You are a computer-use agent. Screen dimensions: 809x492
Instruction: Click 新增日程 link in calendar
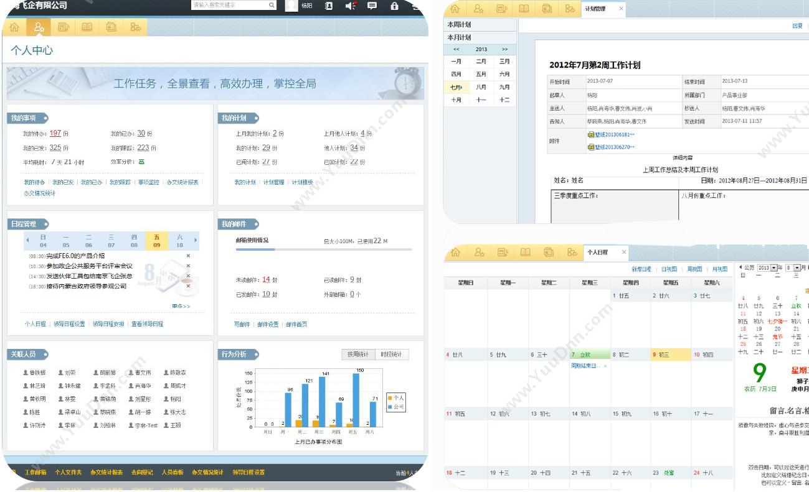pyautogui.click(x=641, y=269)
